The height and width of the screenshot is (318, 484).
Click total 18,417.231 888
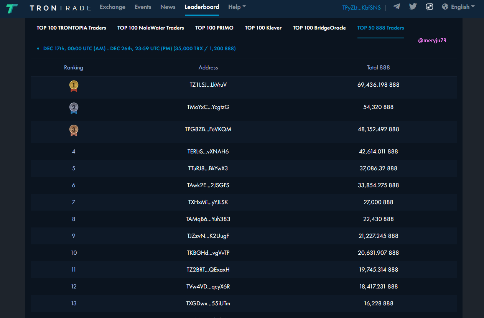[x=379, y=287]
